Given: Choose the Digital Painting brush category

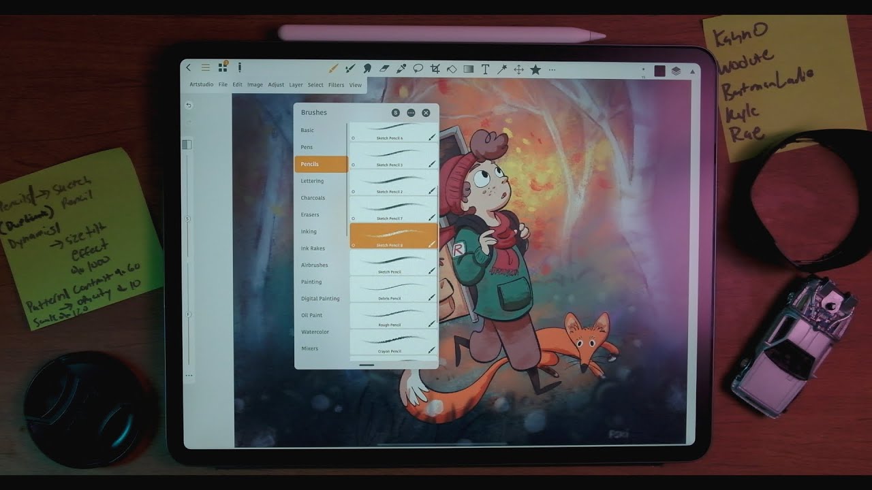Looking at the screenshot, I should pyautogui.click(x=321, y=299).
